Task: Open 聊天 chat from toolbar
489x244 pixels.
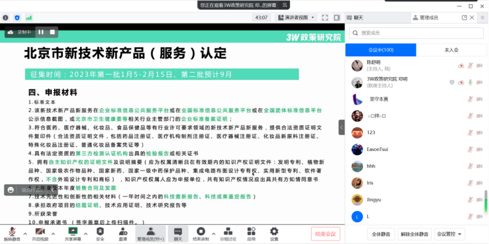Action: 178,234
